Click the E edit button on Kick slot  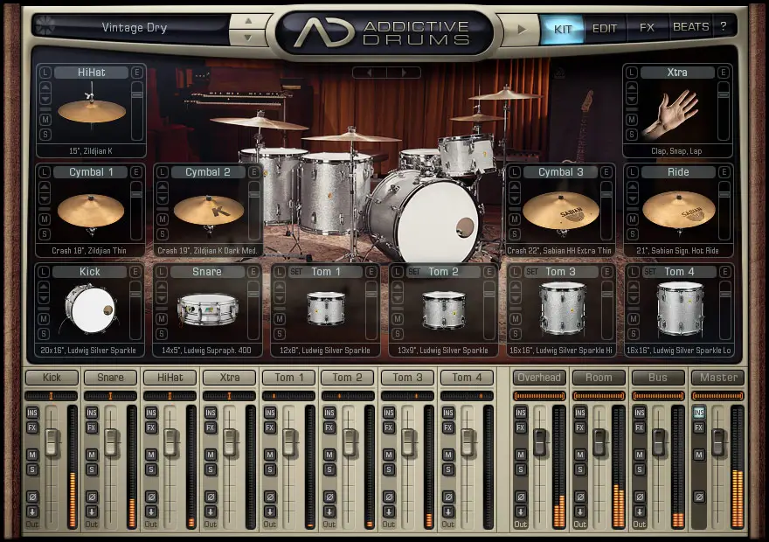[x=135, y=272]
